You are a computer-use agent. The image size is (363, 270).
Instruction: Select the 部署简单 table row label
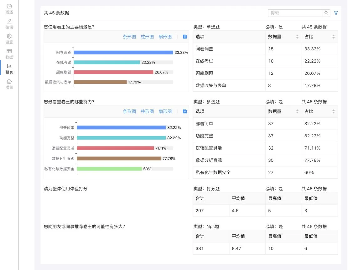click(x=204, y=124)
